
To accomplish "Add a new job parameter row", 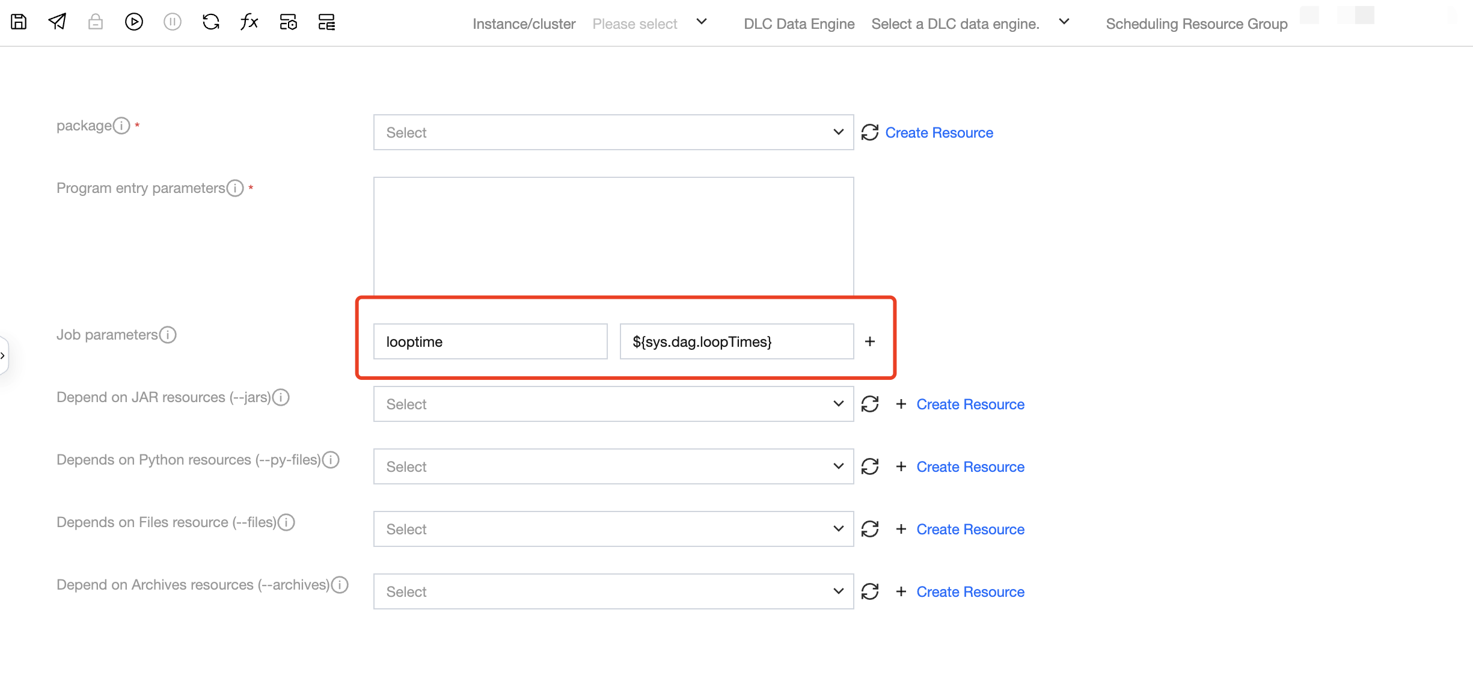I will click(869, 341).
